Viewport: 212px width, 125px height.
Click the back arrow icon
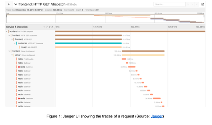tap(9, 4)
